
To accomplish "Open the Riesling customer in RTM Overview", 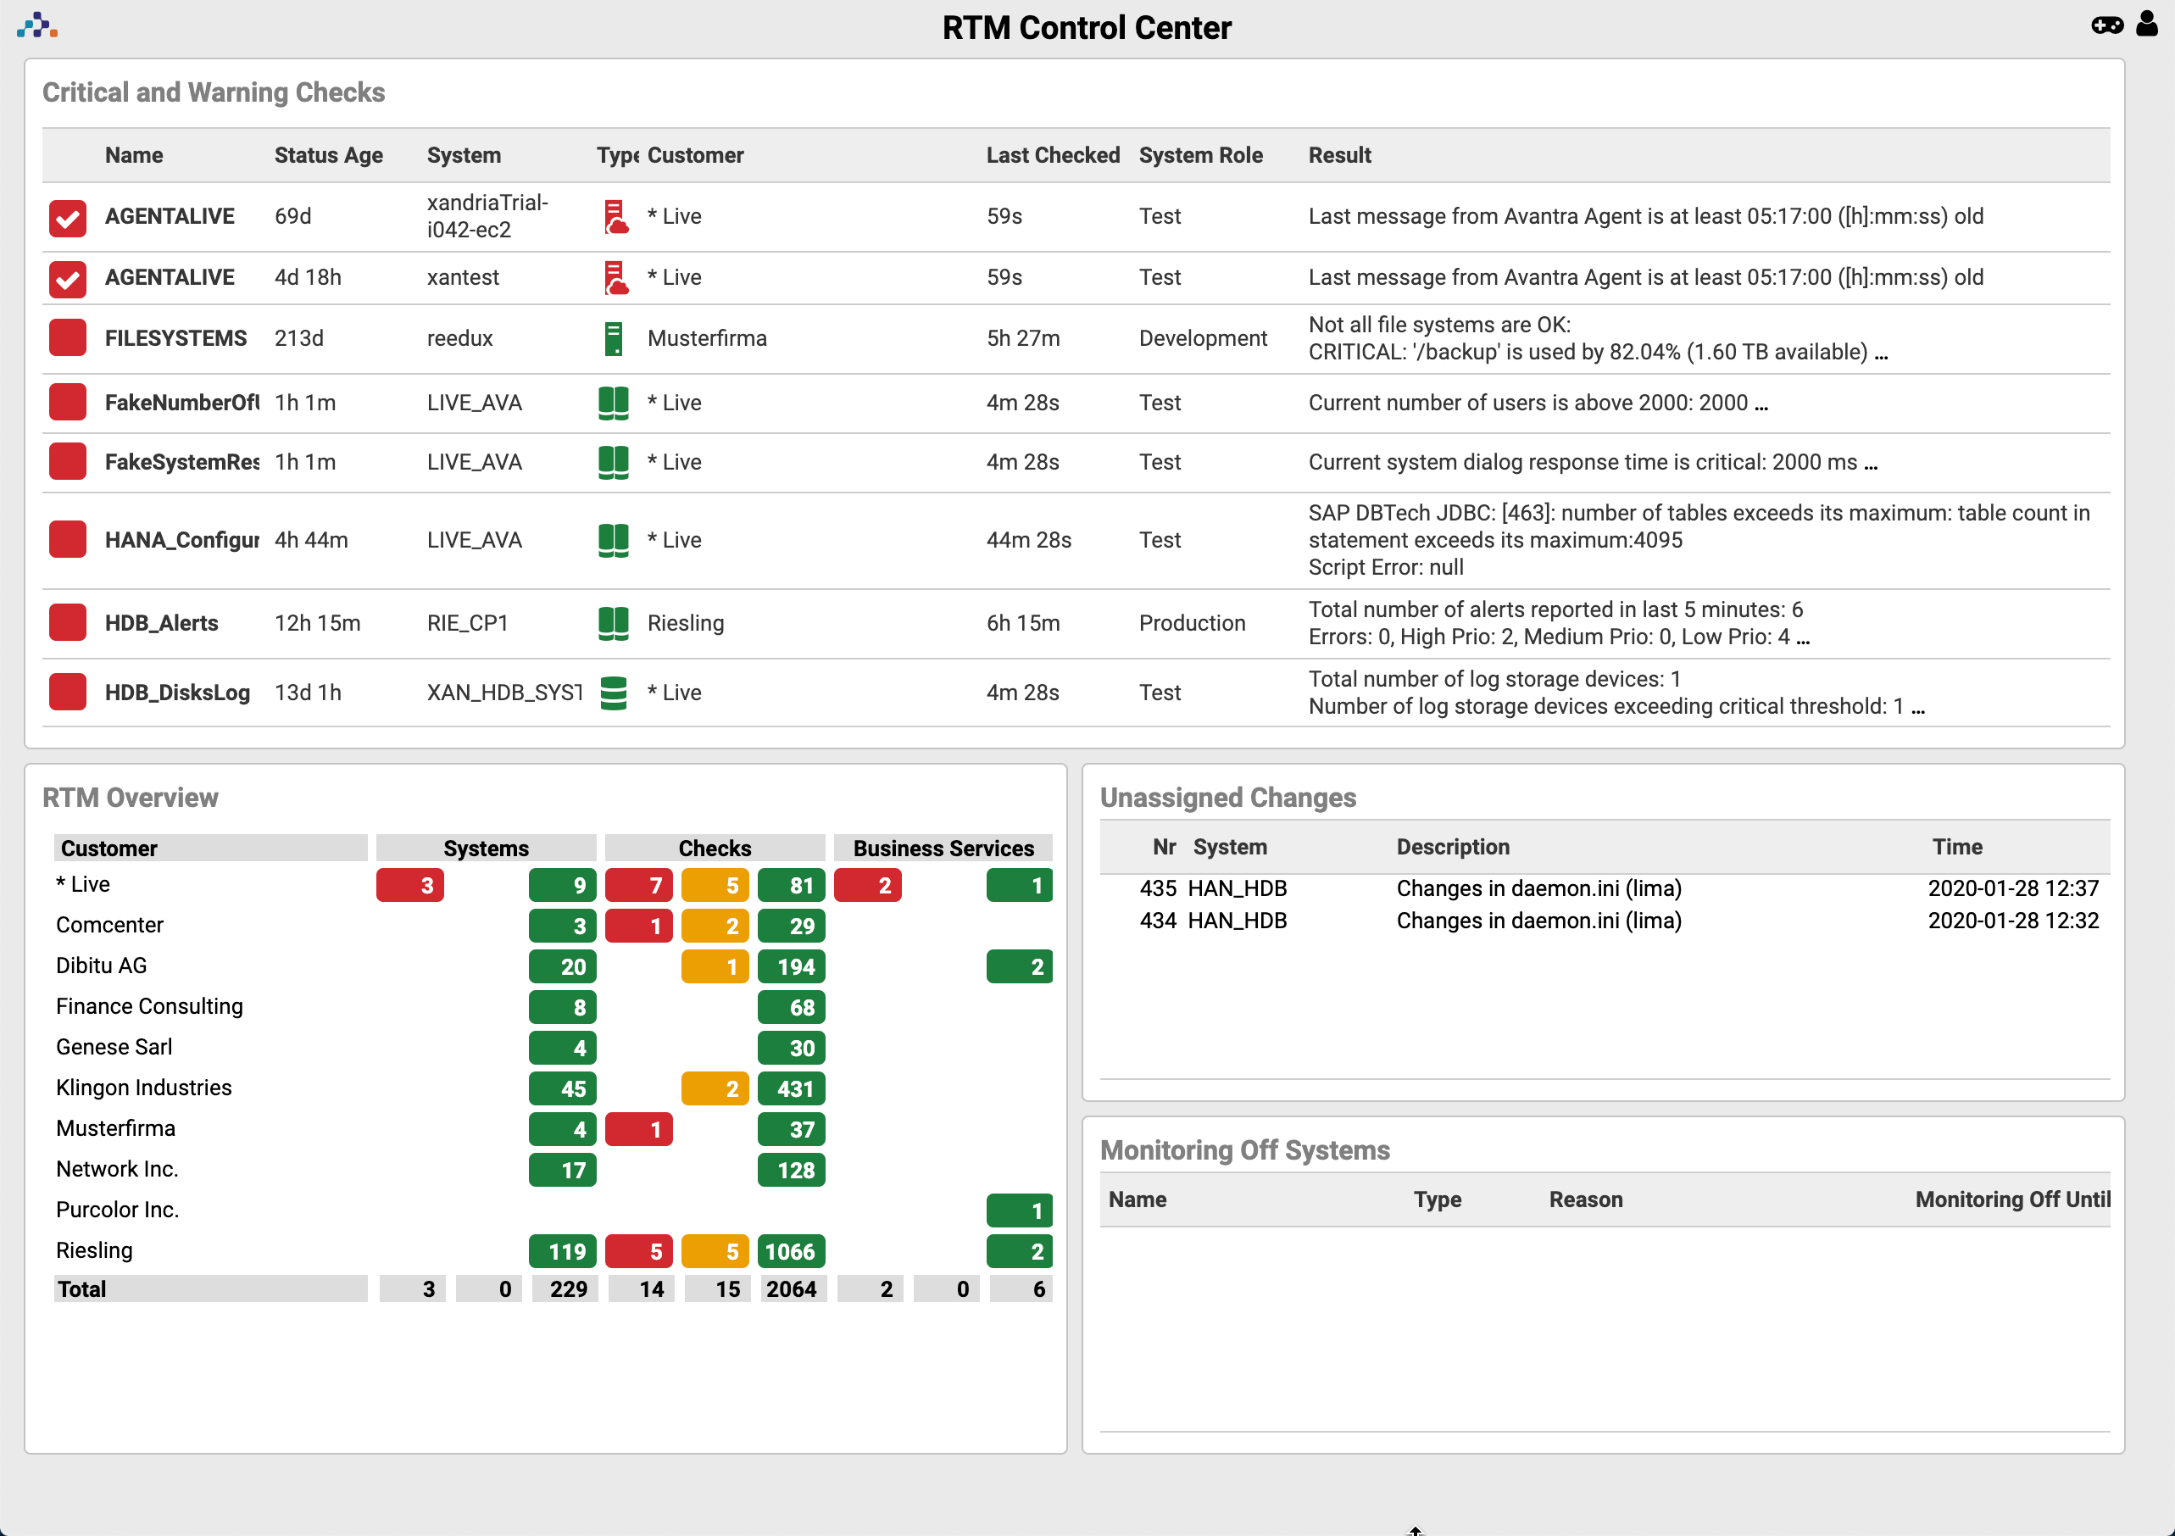I will [94, 1251].
